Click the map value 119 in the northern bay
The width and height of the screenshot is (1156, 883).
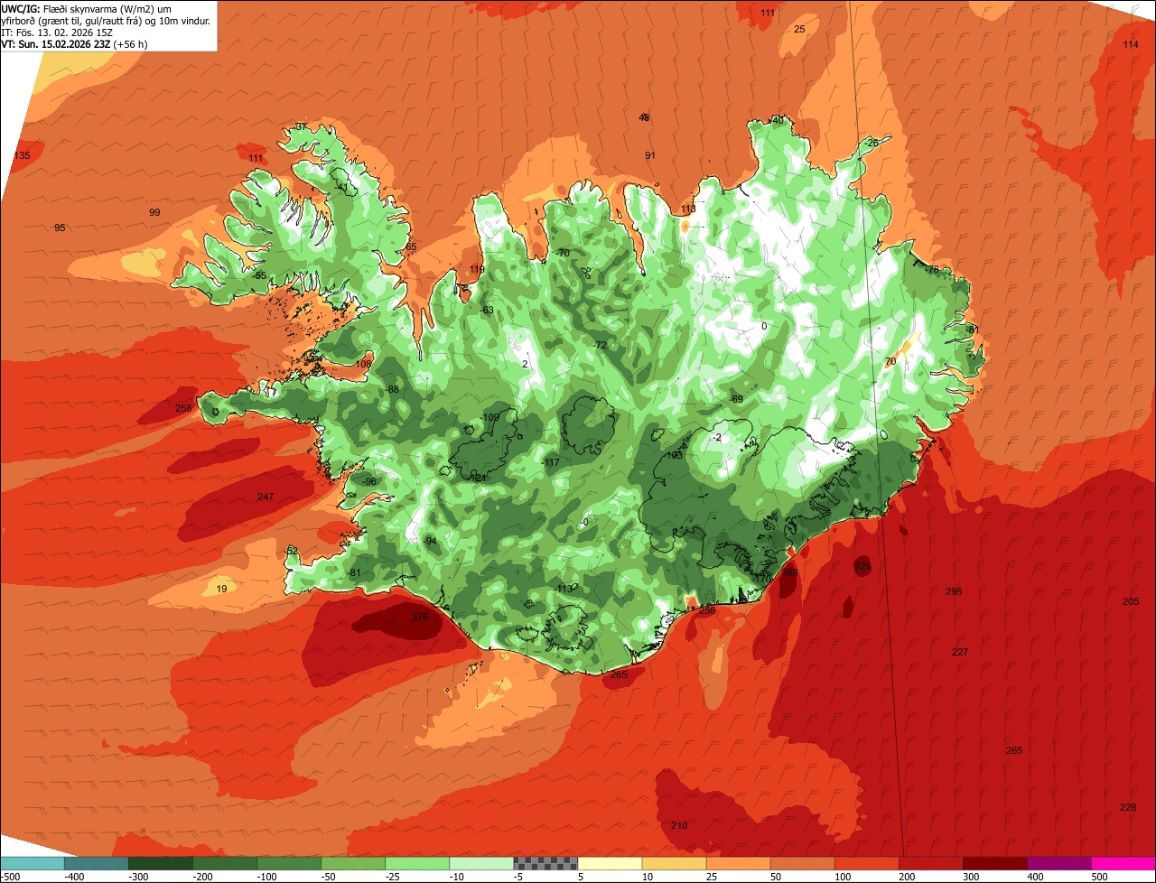[477, 270]
